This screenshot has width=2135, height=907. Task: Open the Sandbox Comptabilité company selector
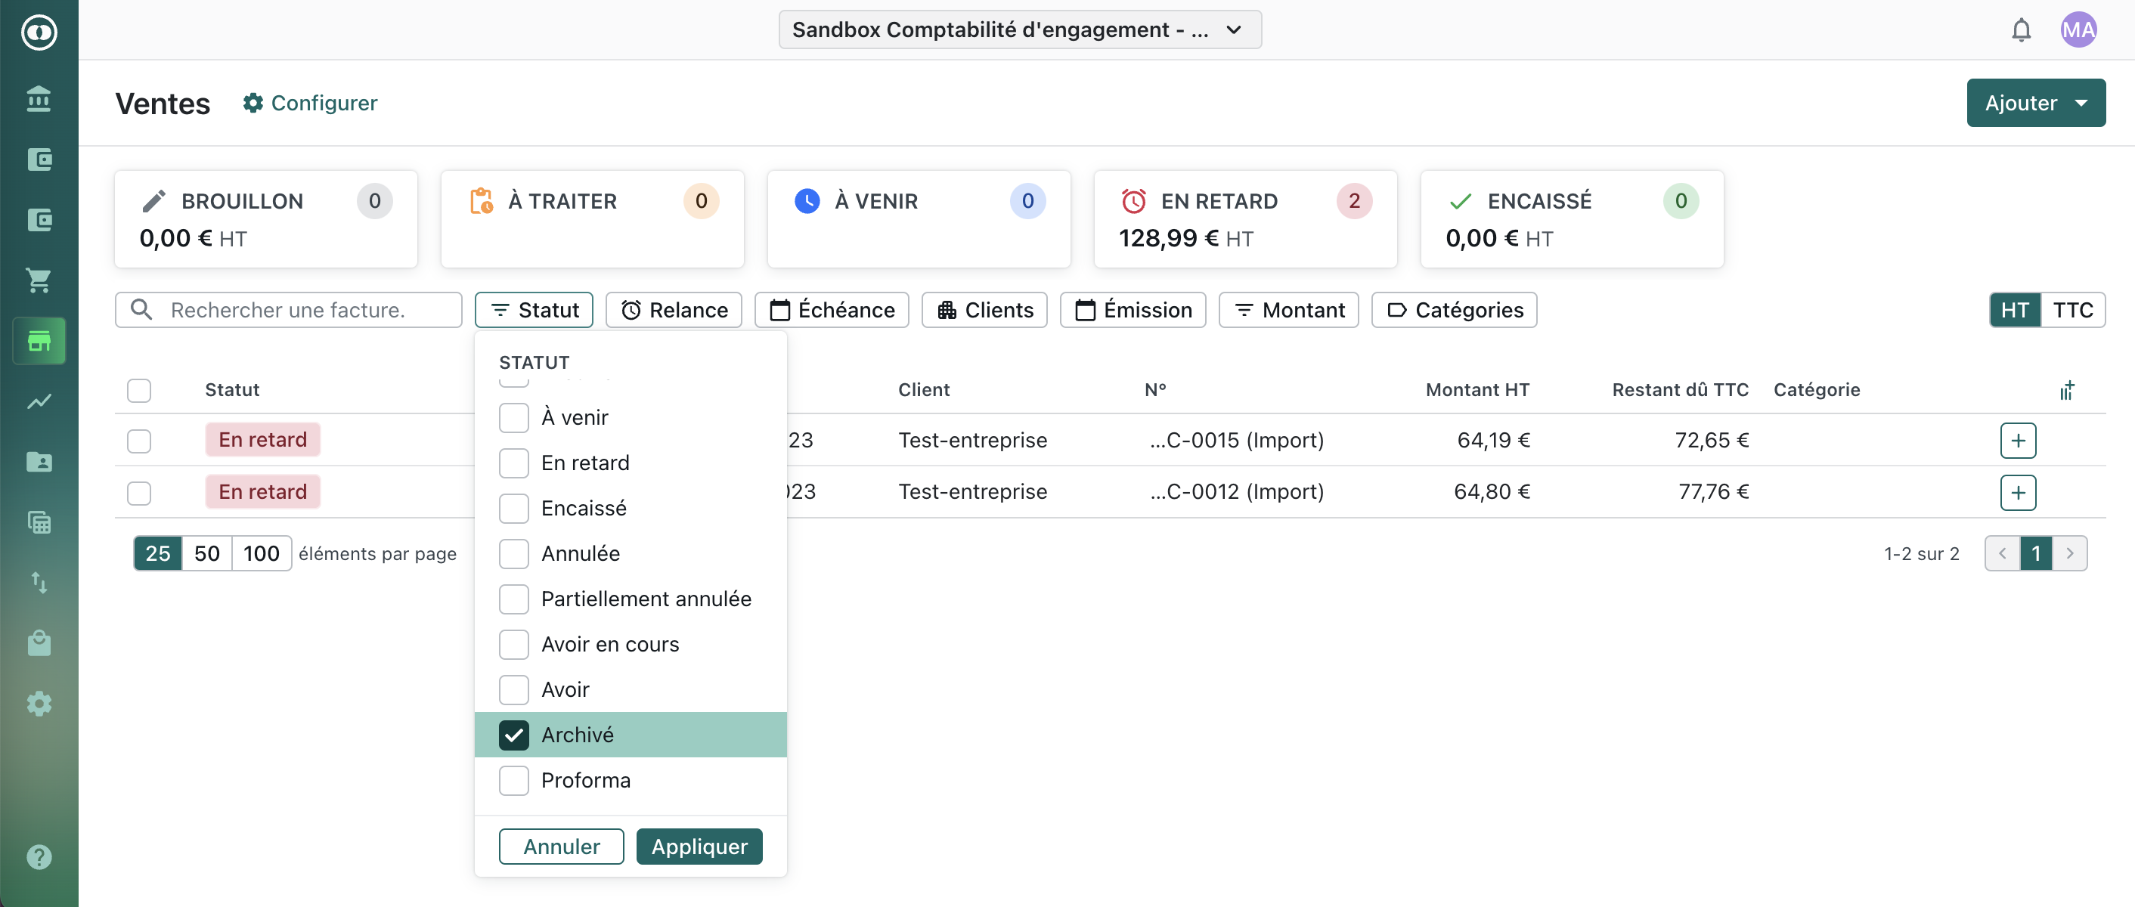(x=1018, y=29)
